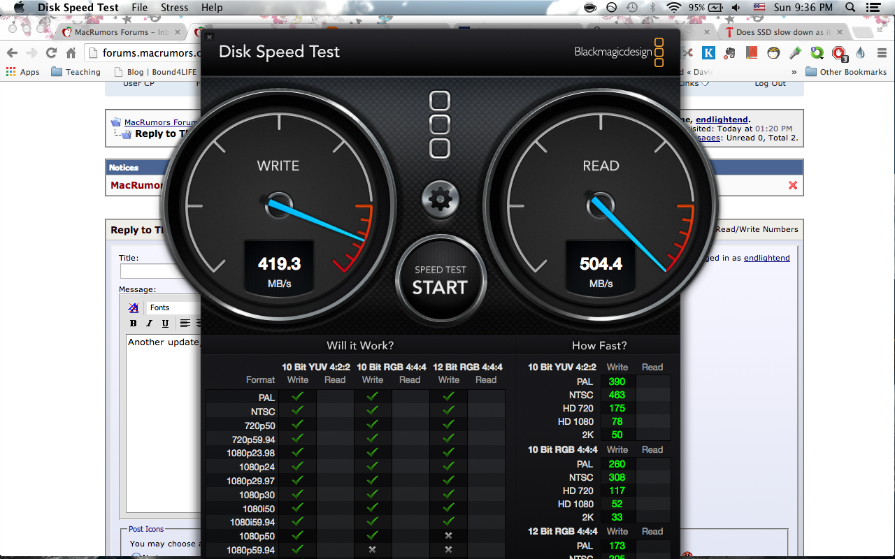895x559 pixels.
Task: Toggle italic in message editor
Action: pos(149,324)
